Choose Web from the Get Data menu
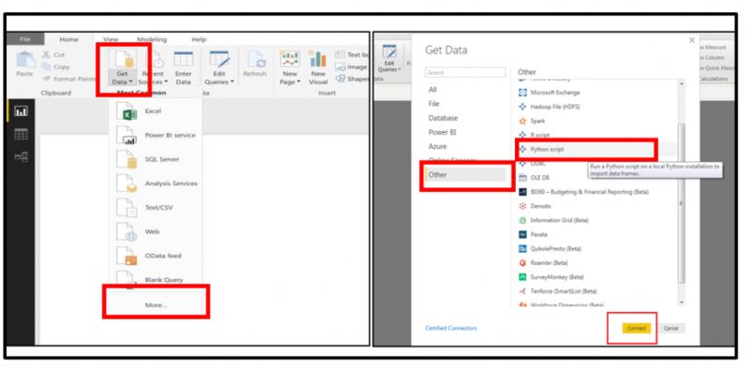749x368 pixels. (x=156, y=232)
